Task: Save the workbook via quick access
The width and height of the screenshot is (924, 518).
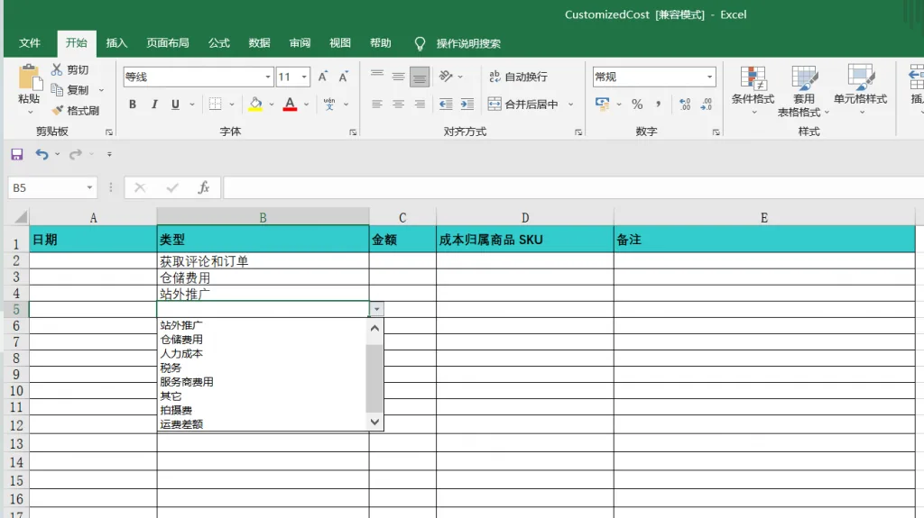Action: [17, 154]
